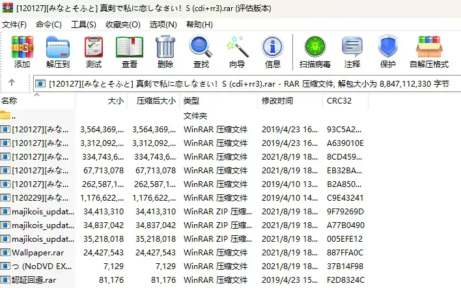
Task: Select the Wallpaper.rar file name
Action: pos(38,253)
